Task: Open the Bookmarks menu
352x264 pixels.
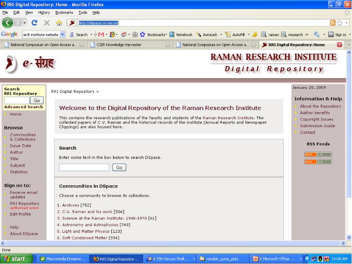Action: tap(64, 13)
